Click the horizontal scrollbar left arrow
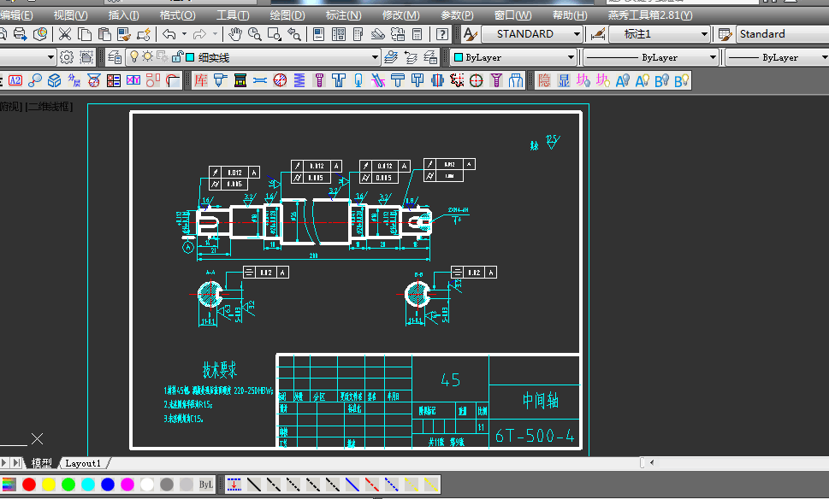The image size is (829, 499). (x=652, y=462)
